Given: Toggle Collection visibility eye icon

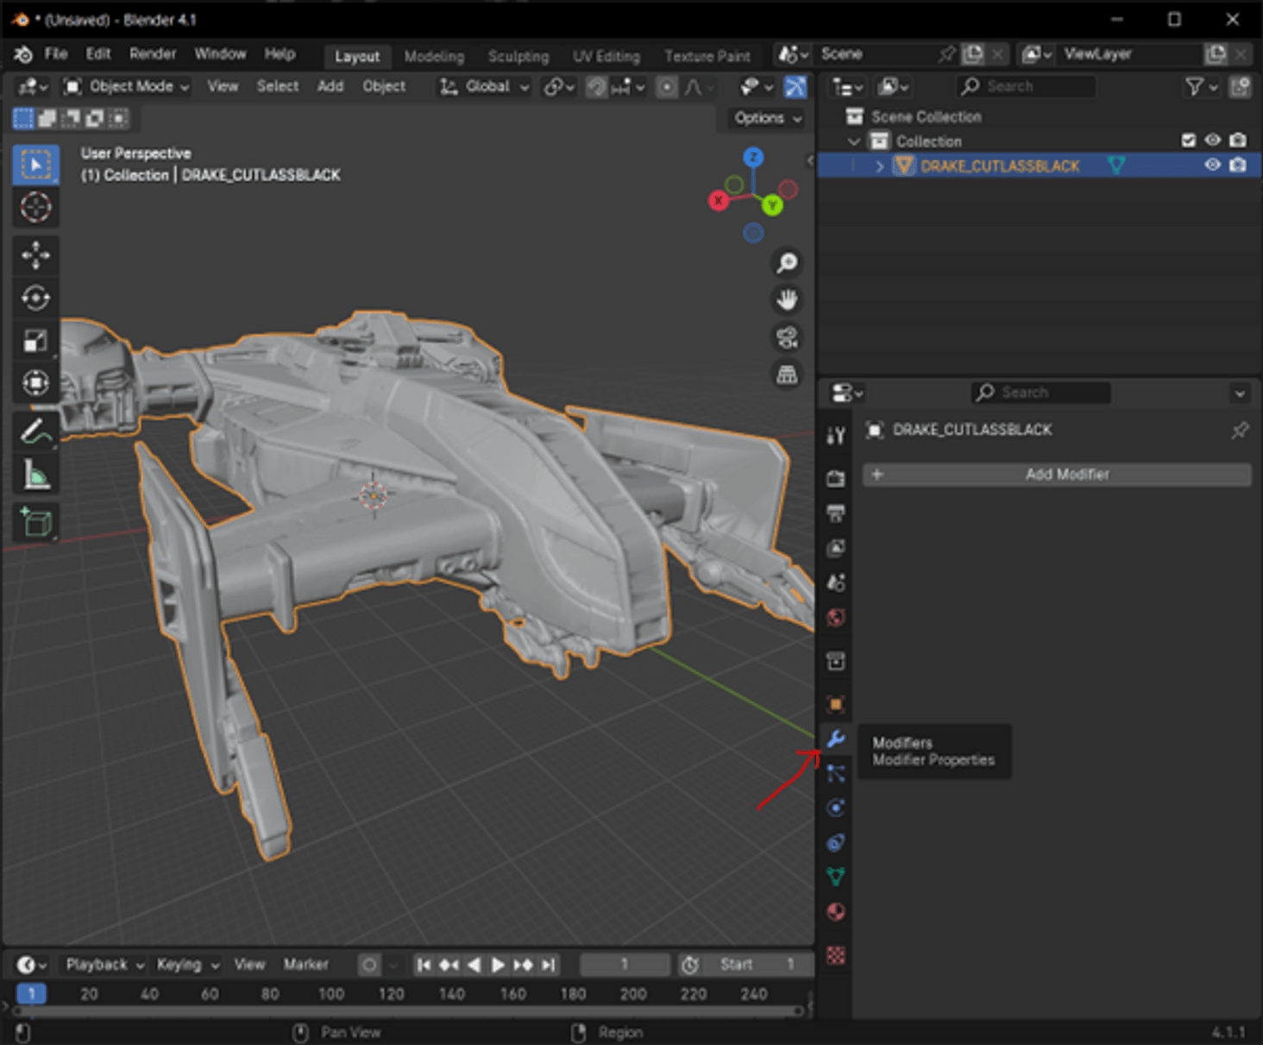Looking at the screenshot, I should (x=1212, y=141).
